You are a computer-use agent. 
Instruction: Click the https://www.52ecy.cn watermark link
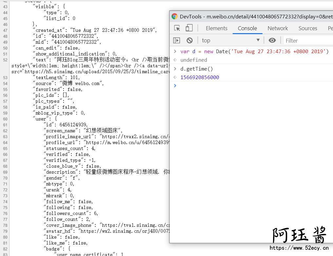299,248
